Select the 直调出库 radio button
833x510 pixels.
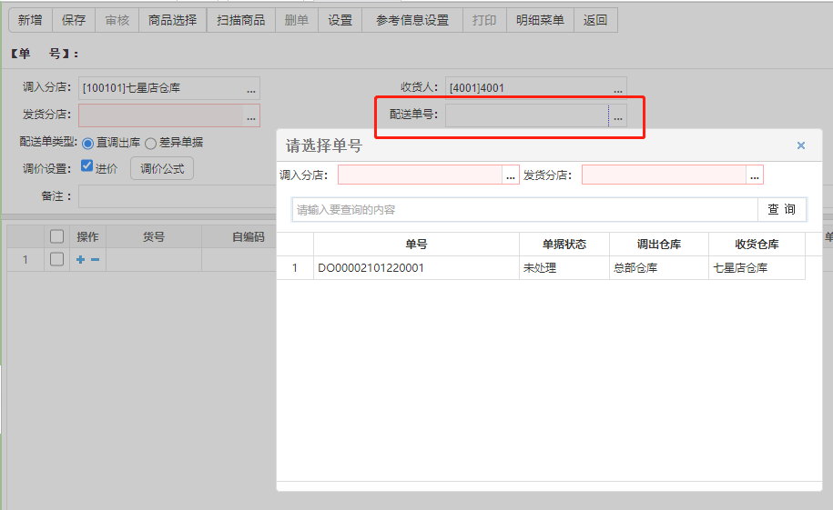88,144
